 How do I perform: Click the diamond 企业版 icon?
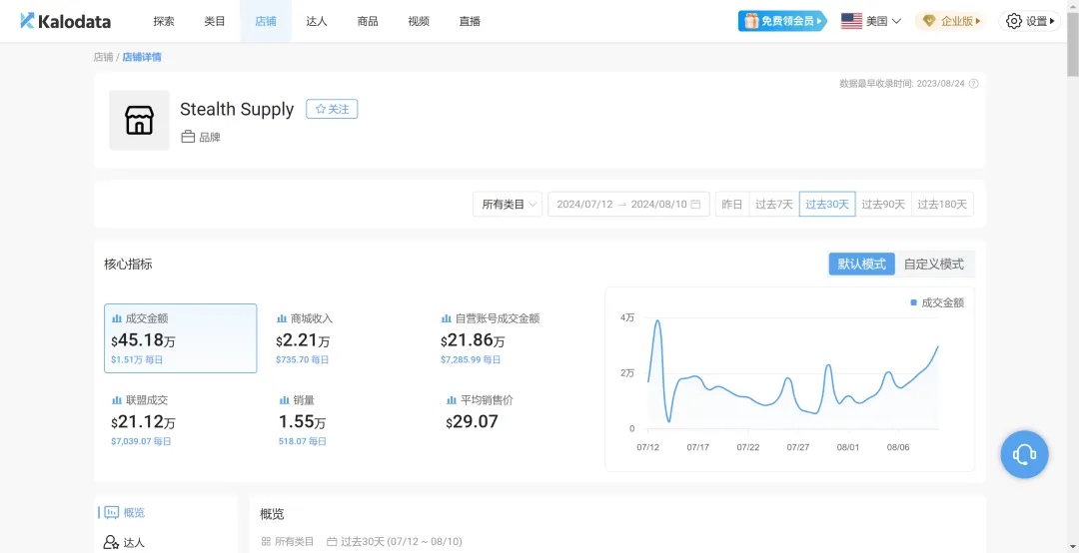(929, 21)
